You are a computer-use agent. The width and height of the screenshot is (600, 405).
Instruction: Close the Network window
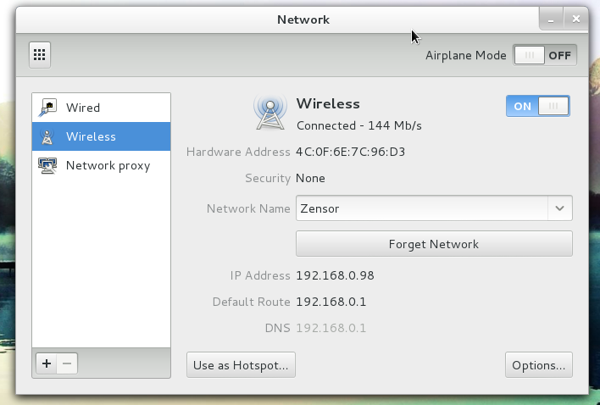point(576,18)
